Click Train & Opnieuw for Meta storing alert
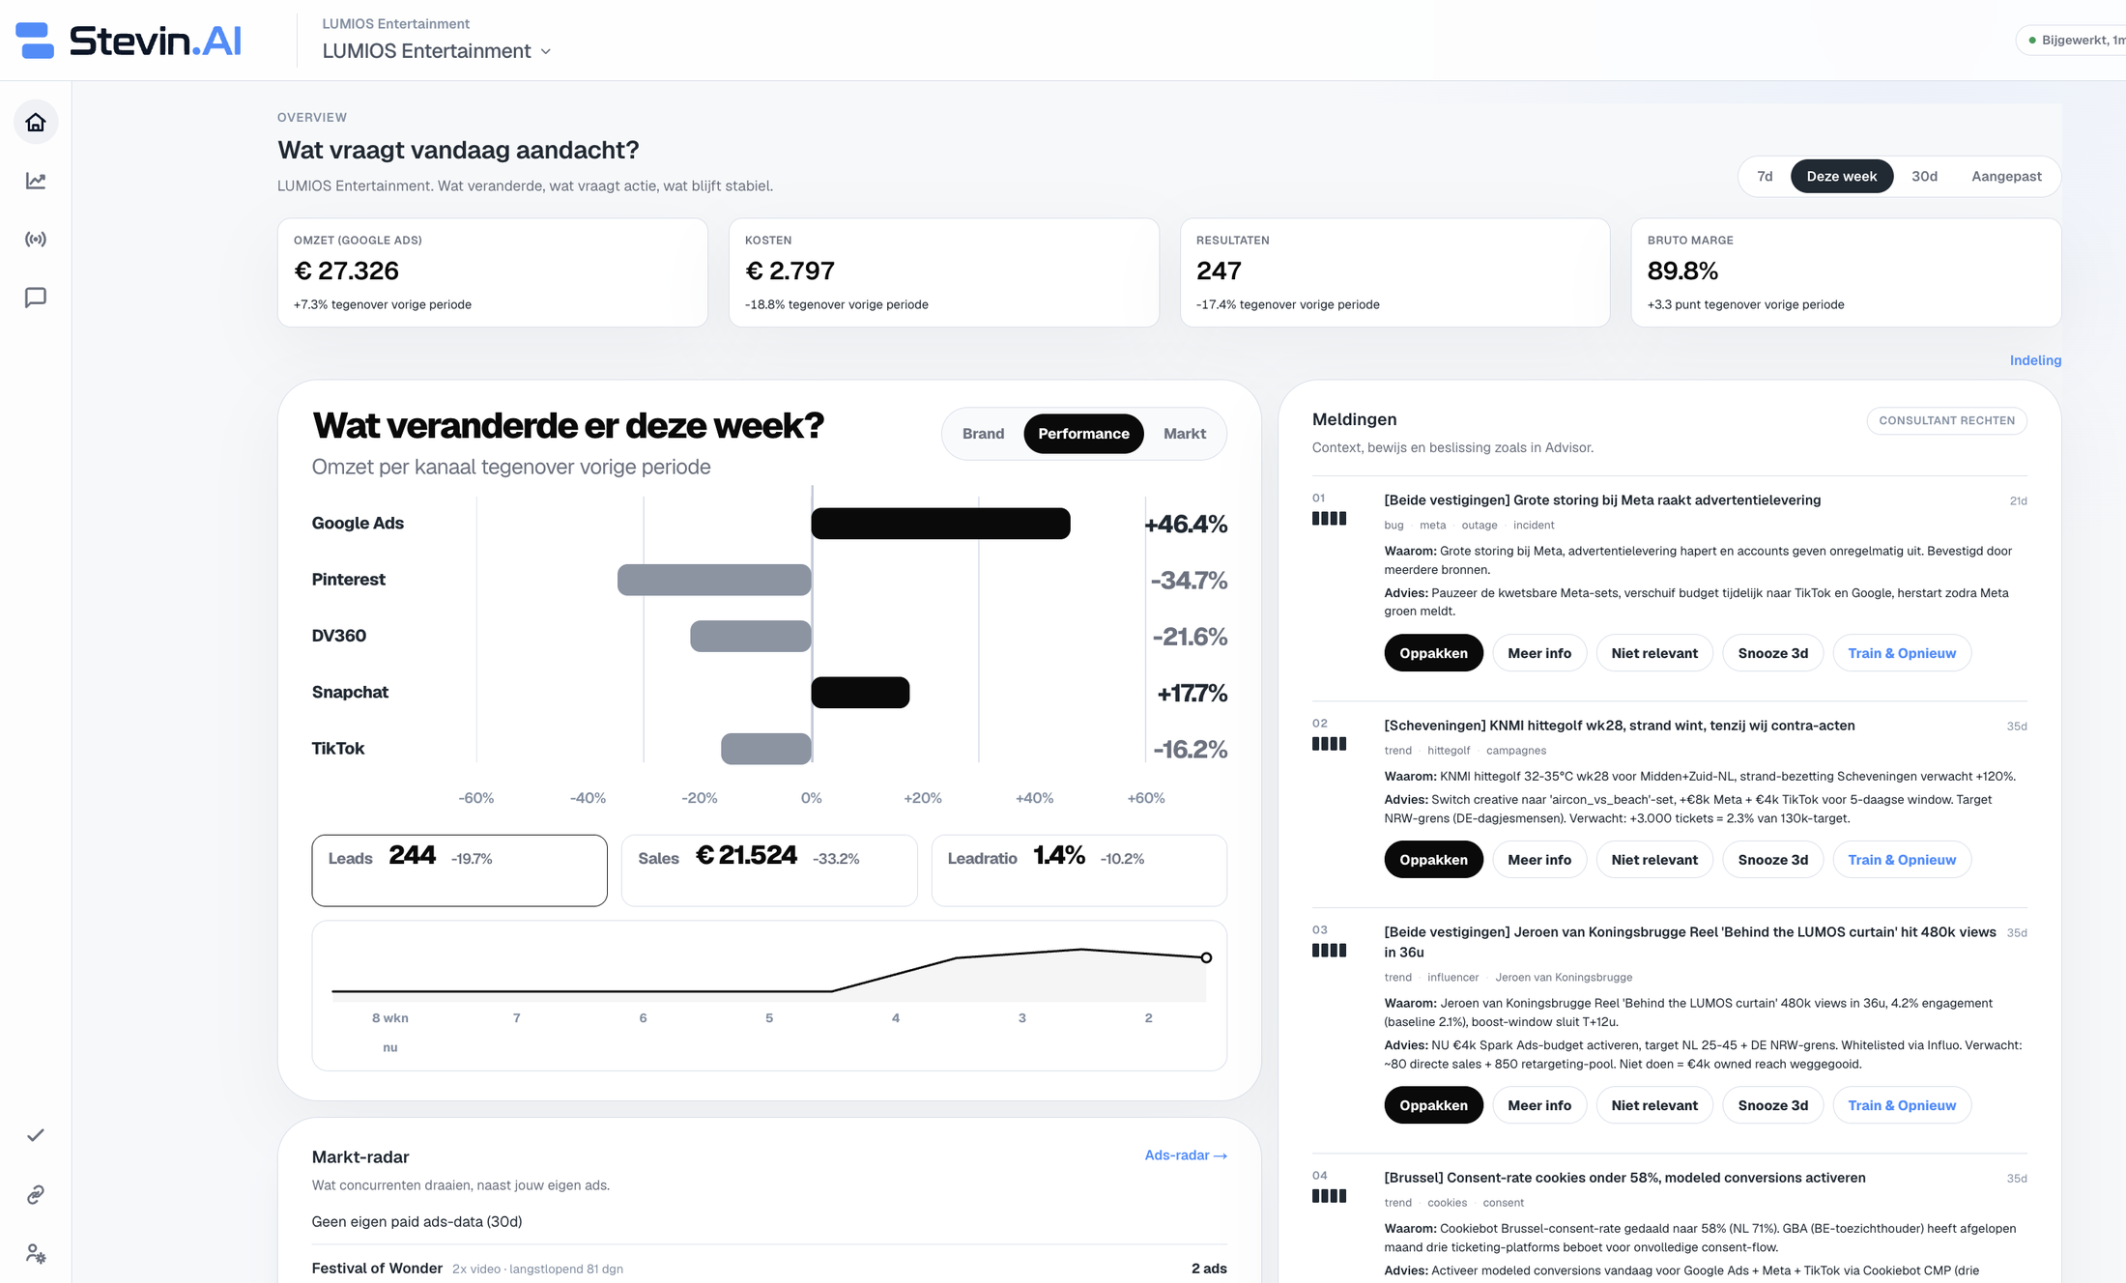 [x=1902, y=653]
